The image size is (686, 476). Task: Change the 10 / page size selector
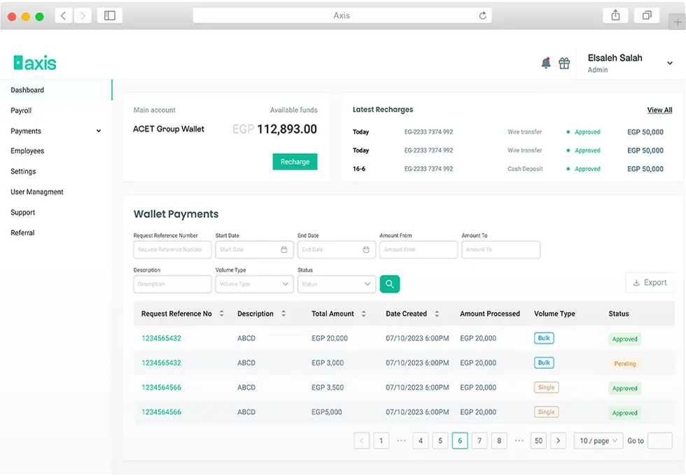[x=598, y=441]
